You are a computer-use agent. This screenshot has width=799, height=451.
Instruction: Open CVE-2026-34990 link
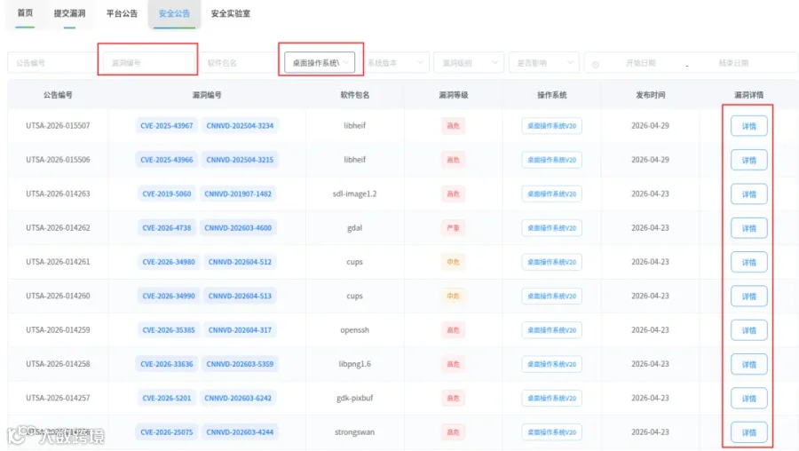169,297
